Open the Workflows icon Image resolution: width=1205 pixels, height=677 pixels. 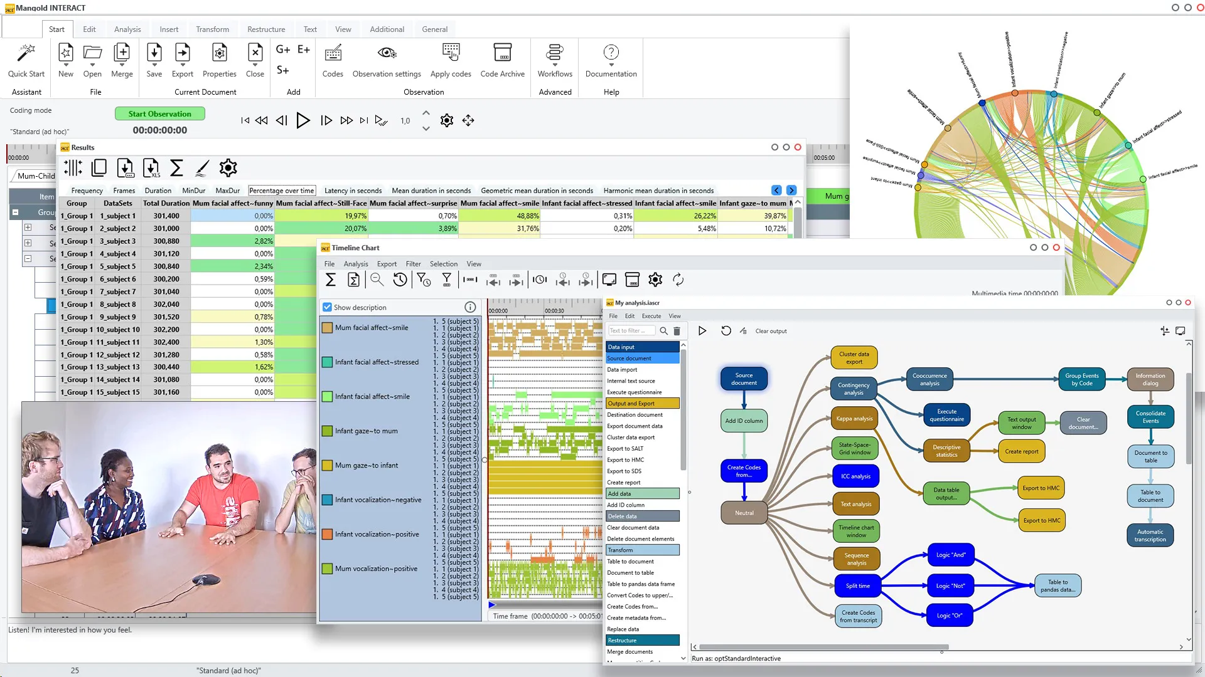click(x=555, y=53)
